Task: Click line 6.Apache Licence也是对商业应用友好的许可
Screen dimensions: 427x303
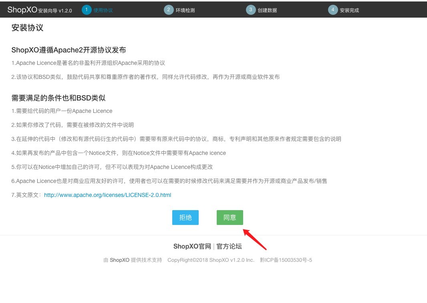Action: point(169,181)
